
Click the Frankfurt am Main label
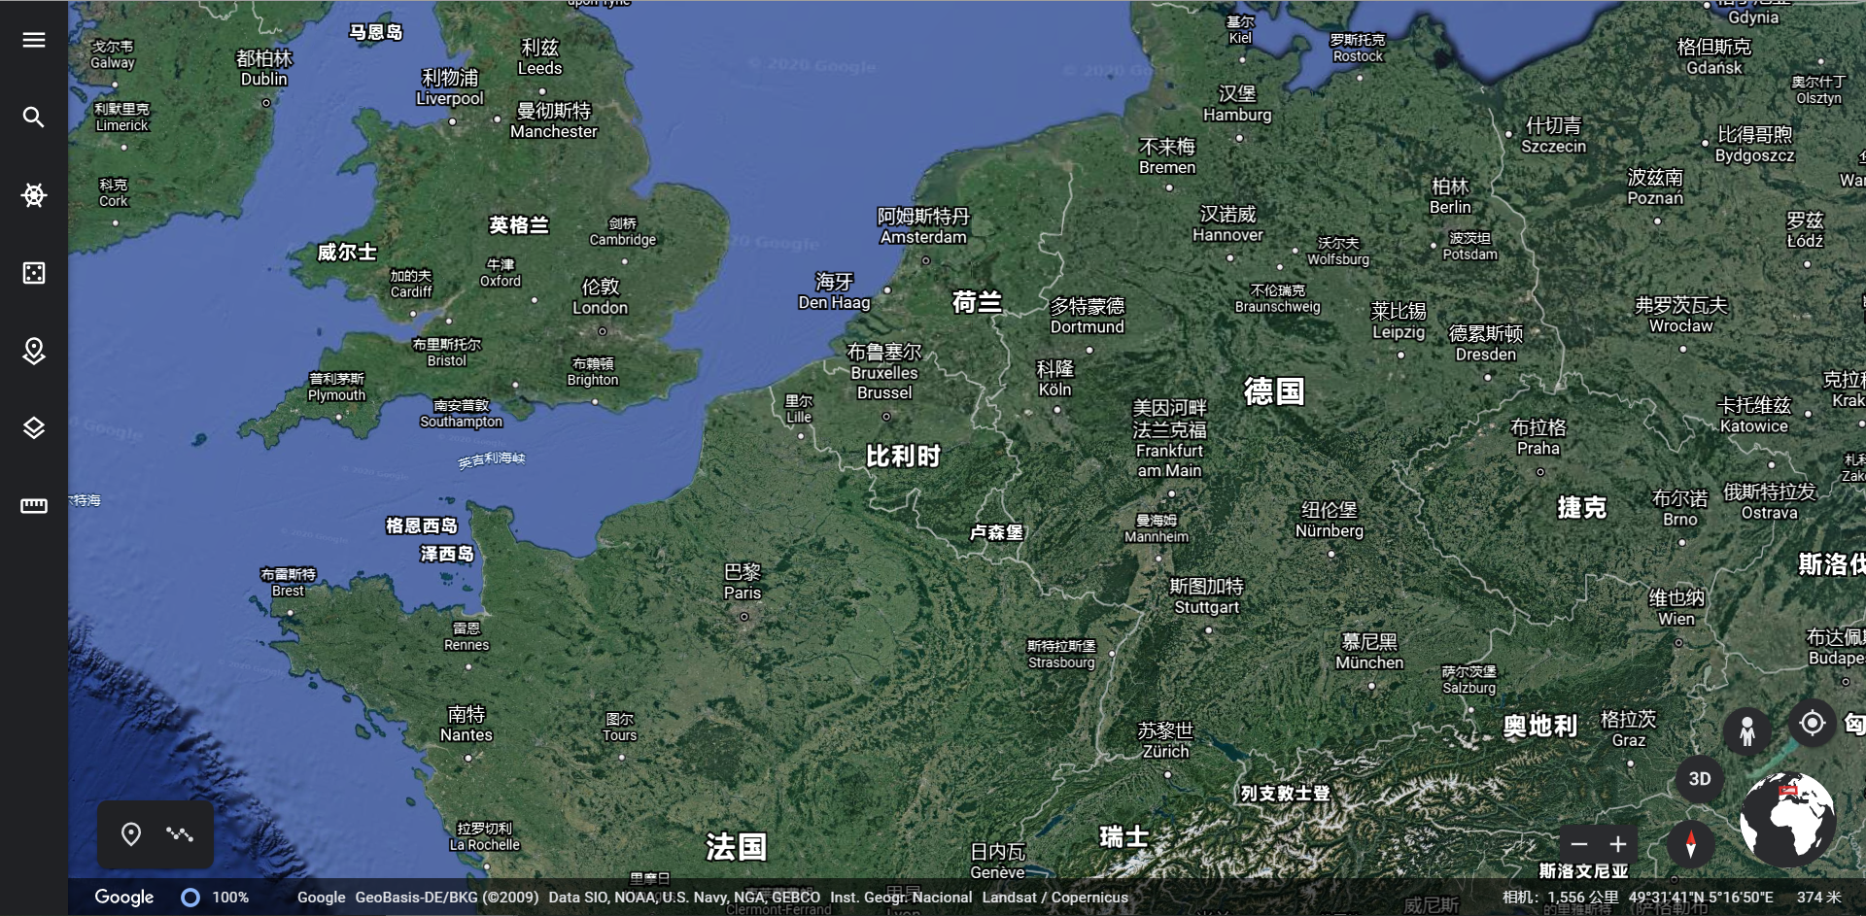tap(1170, 439)
